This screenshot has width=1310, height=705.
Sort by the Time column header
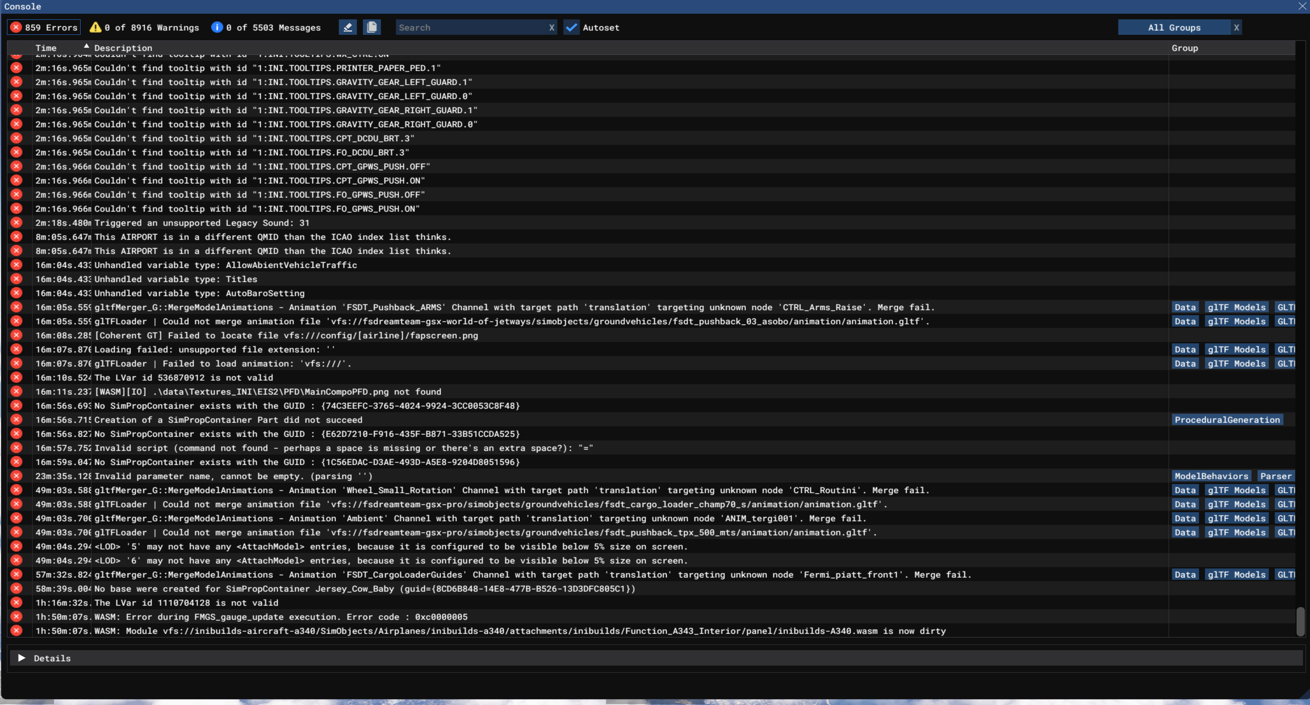[x=46, y=48]
